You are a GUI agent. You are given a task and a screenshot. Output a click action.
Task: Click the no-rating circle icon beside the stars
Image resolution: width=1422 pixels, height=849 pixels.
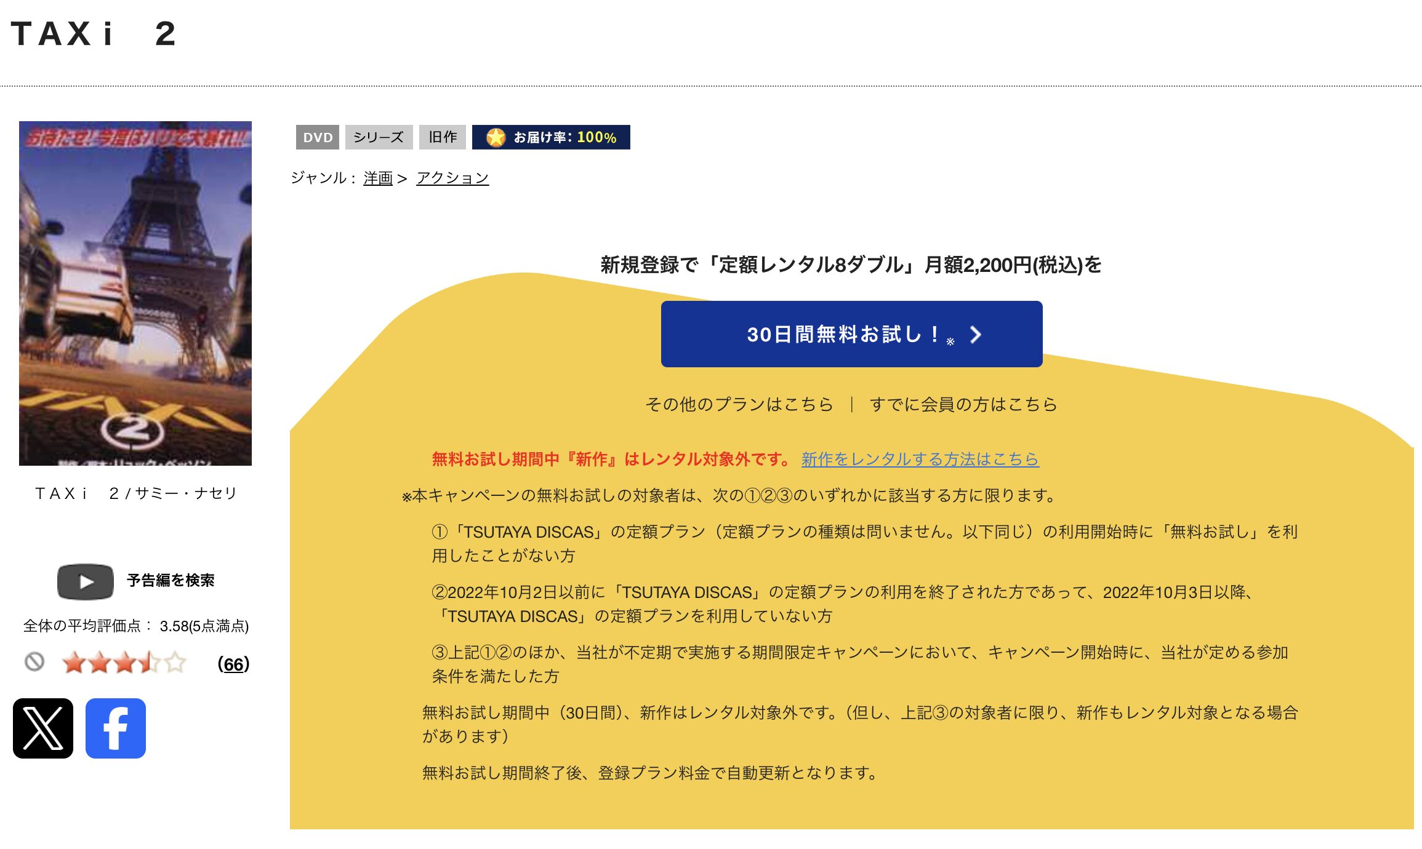tap(34, 662)
